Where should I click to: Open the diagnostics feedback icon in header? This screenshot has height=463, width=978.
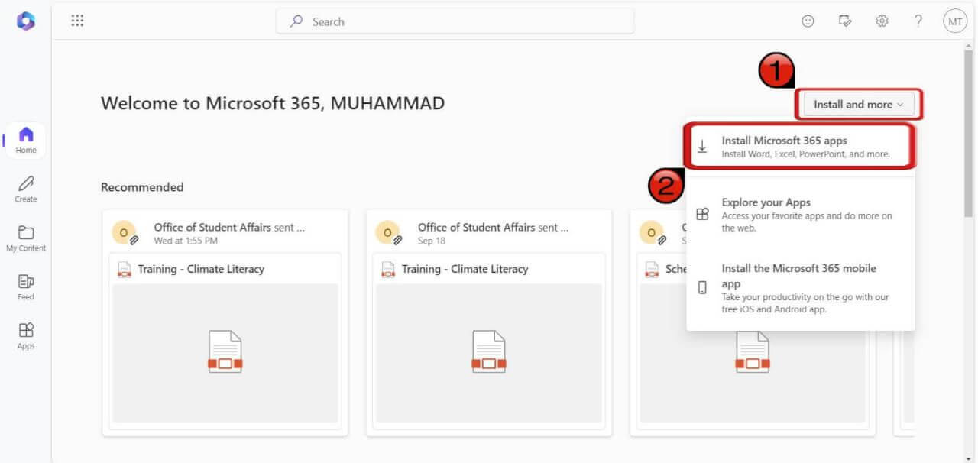coord(845,21)
